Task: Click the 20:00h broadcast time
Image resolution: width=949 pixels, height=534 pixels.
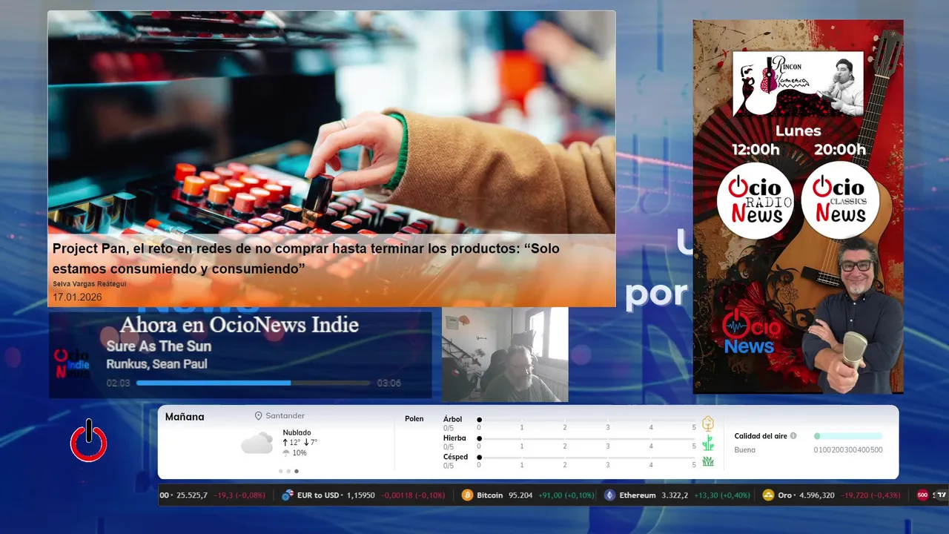Action: tap(840, 149)
